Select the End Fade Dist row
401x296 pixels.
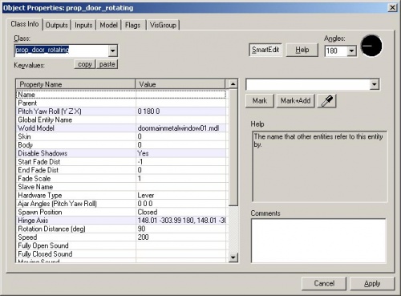coord(121,170)
